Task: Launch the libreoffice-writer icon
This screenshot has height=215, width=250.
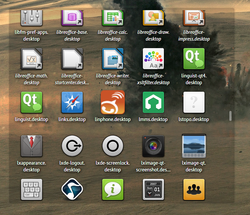Action: [x=113, y=59]
